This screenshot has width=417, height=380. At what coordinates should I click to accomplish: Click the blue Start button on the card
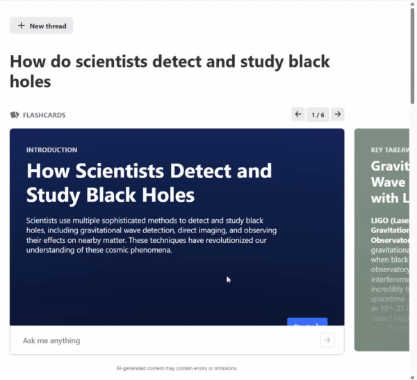[307, 322]
